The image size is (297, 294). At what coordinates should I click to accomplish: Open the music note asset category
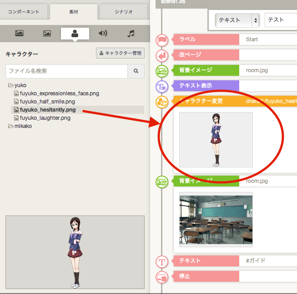point(131,33)
